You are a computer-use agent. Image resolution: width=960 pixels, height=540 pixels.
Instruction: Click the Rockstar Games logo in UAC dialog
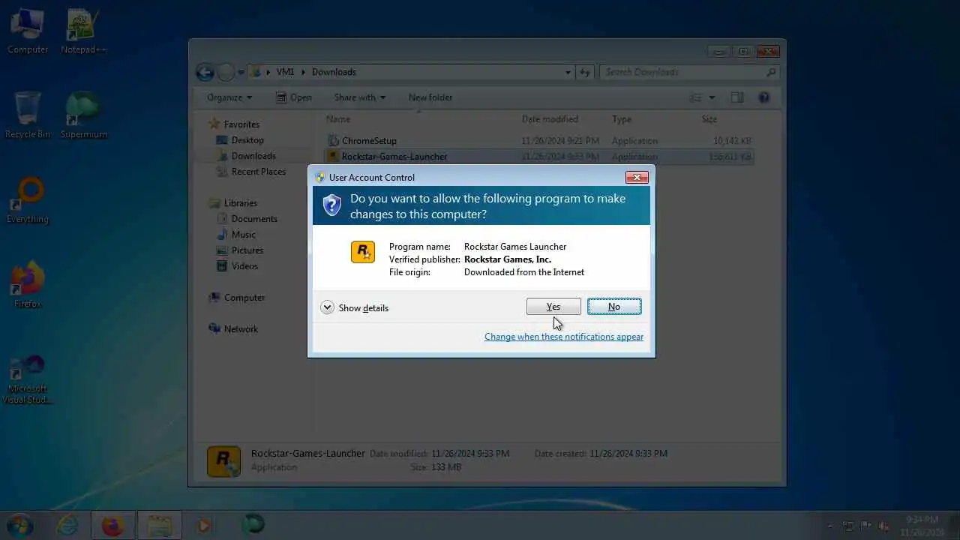pos(363,252)
